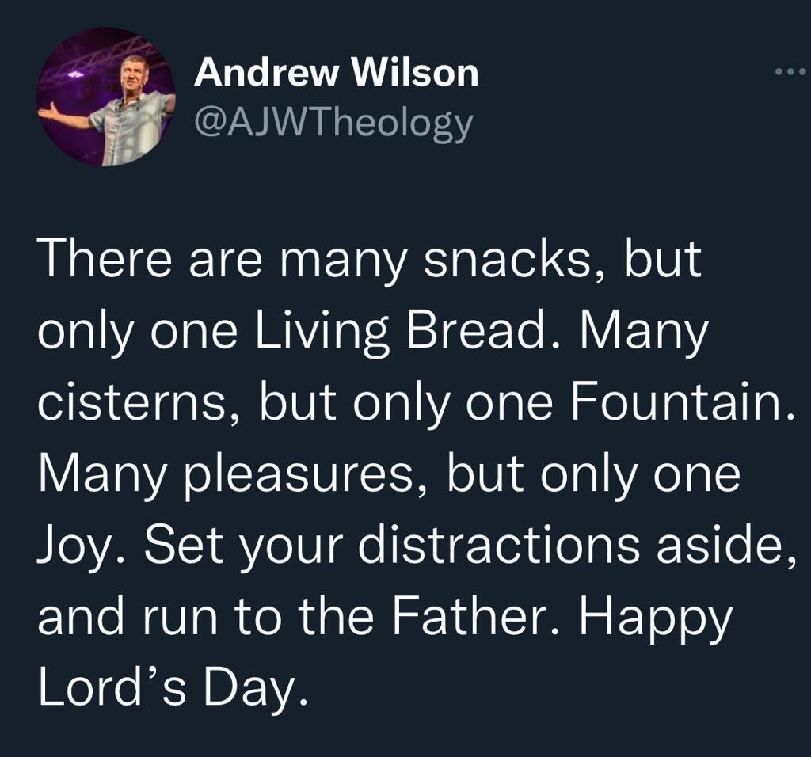Click the word "snacks" in first line
The height and width of the screenshot is (757, 811).
coord(506,260)
